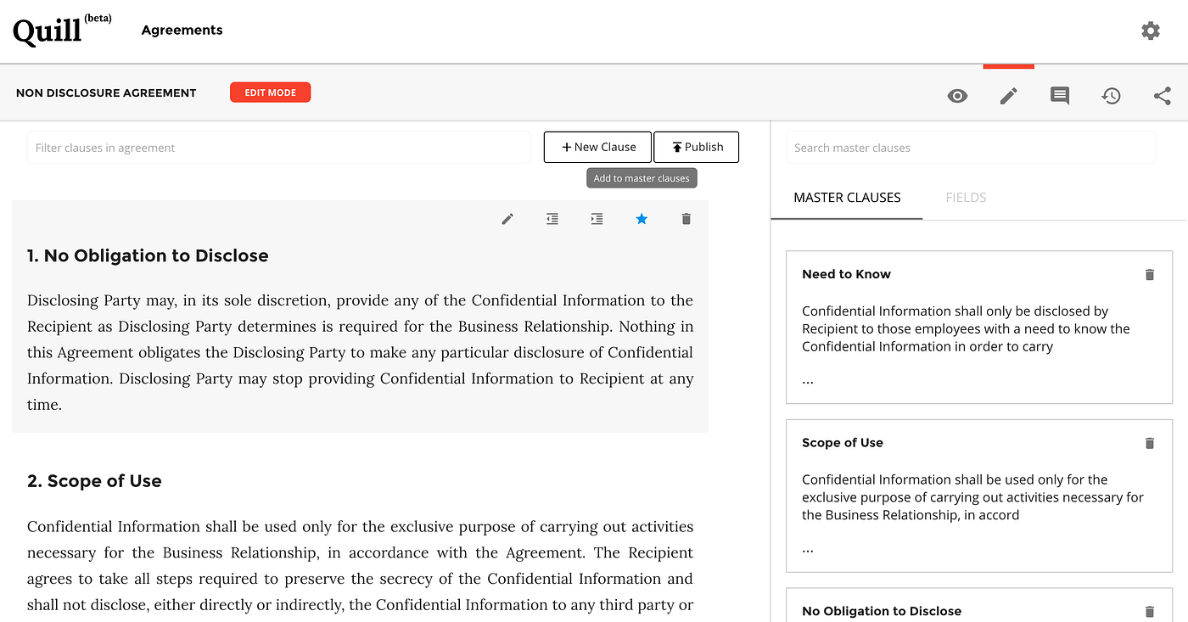Select the MASTER CLAUSES tab
Viewport: 1188px width, 622px height.
[847, 197]
